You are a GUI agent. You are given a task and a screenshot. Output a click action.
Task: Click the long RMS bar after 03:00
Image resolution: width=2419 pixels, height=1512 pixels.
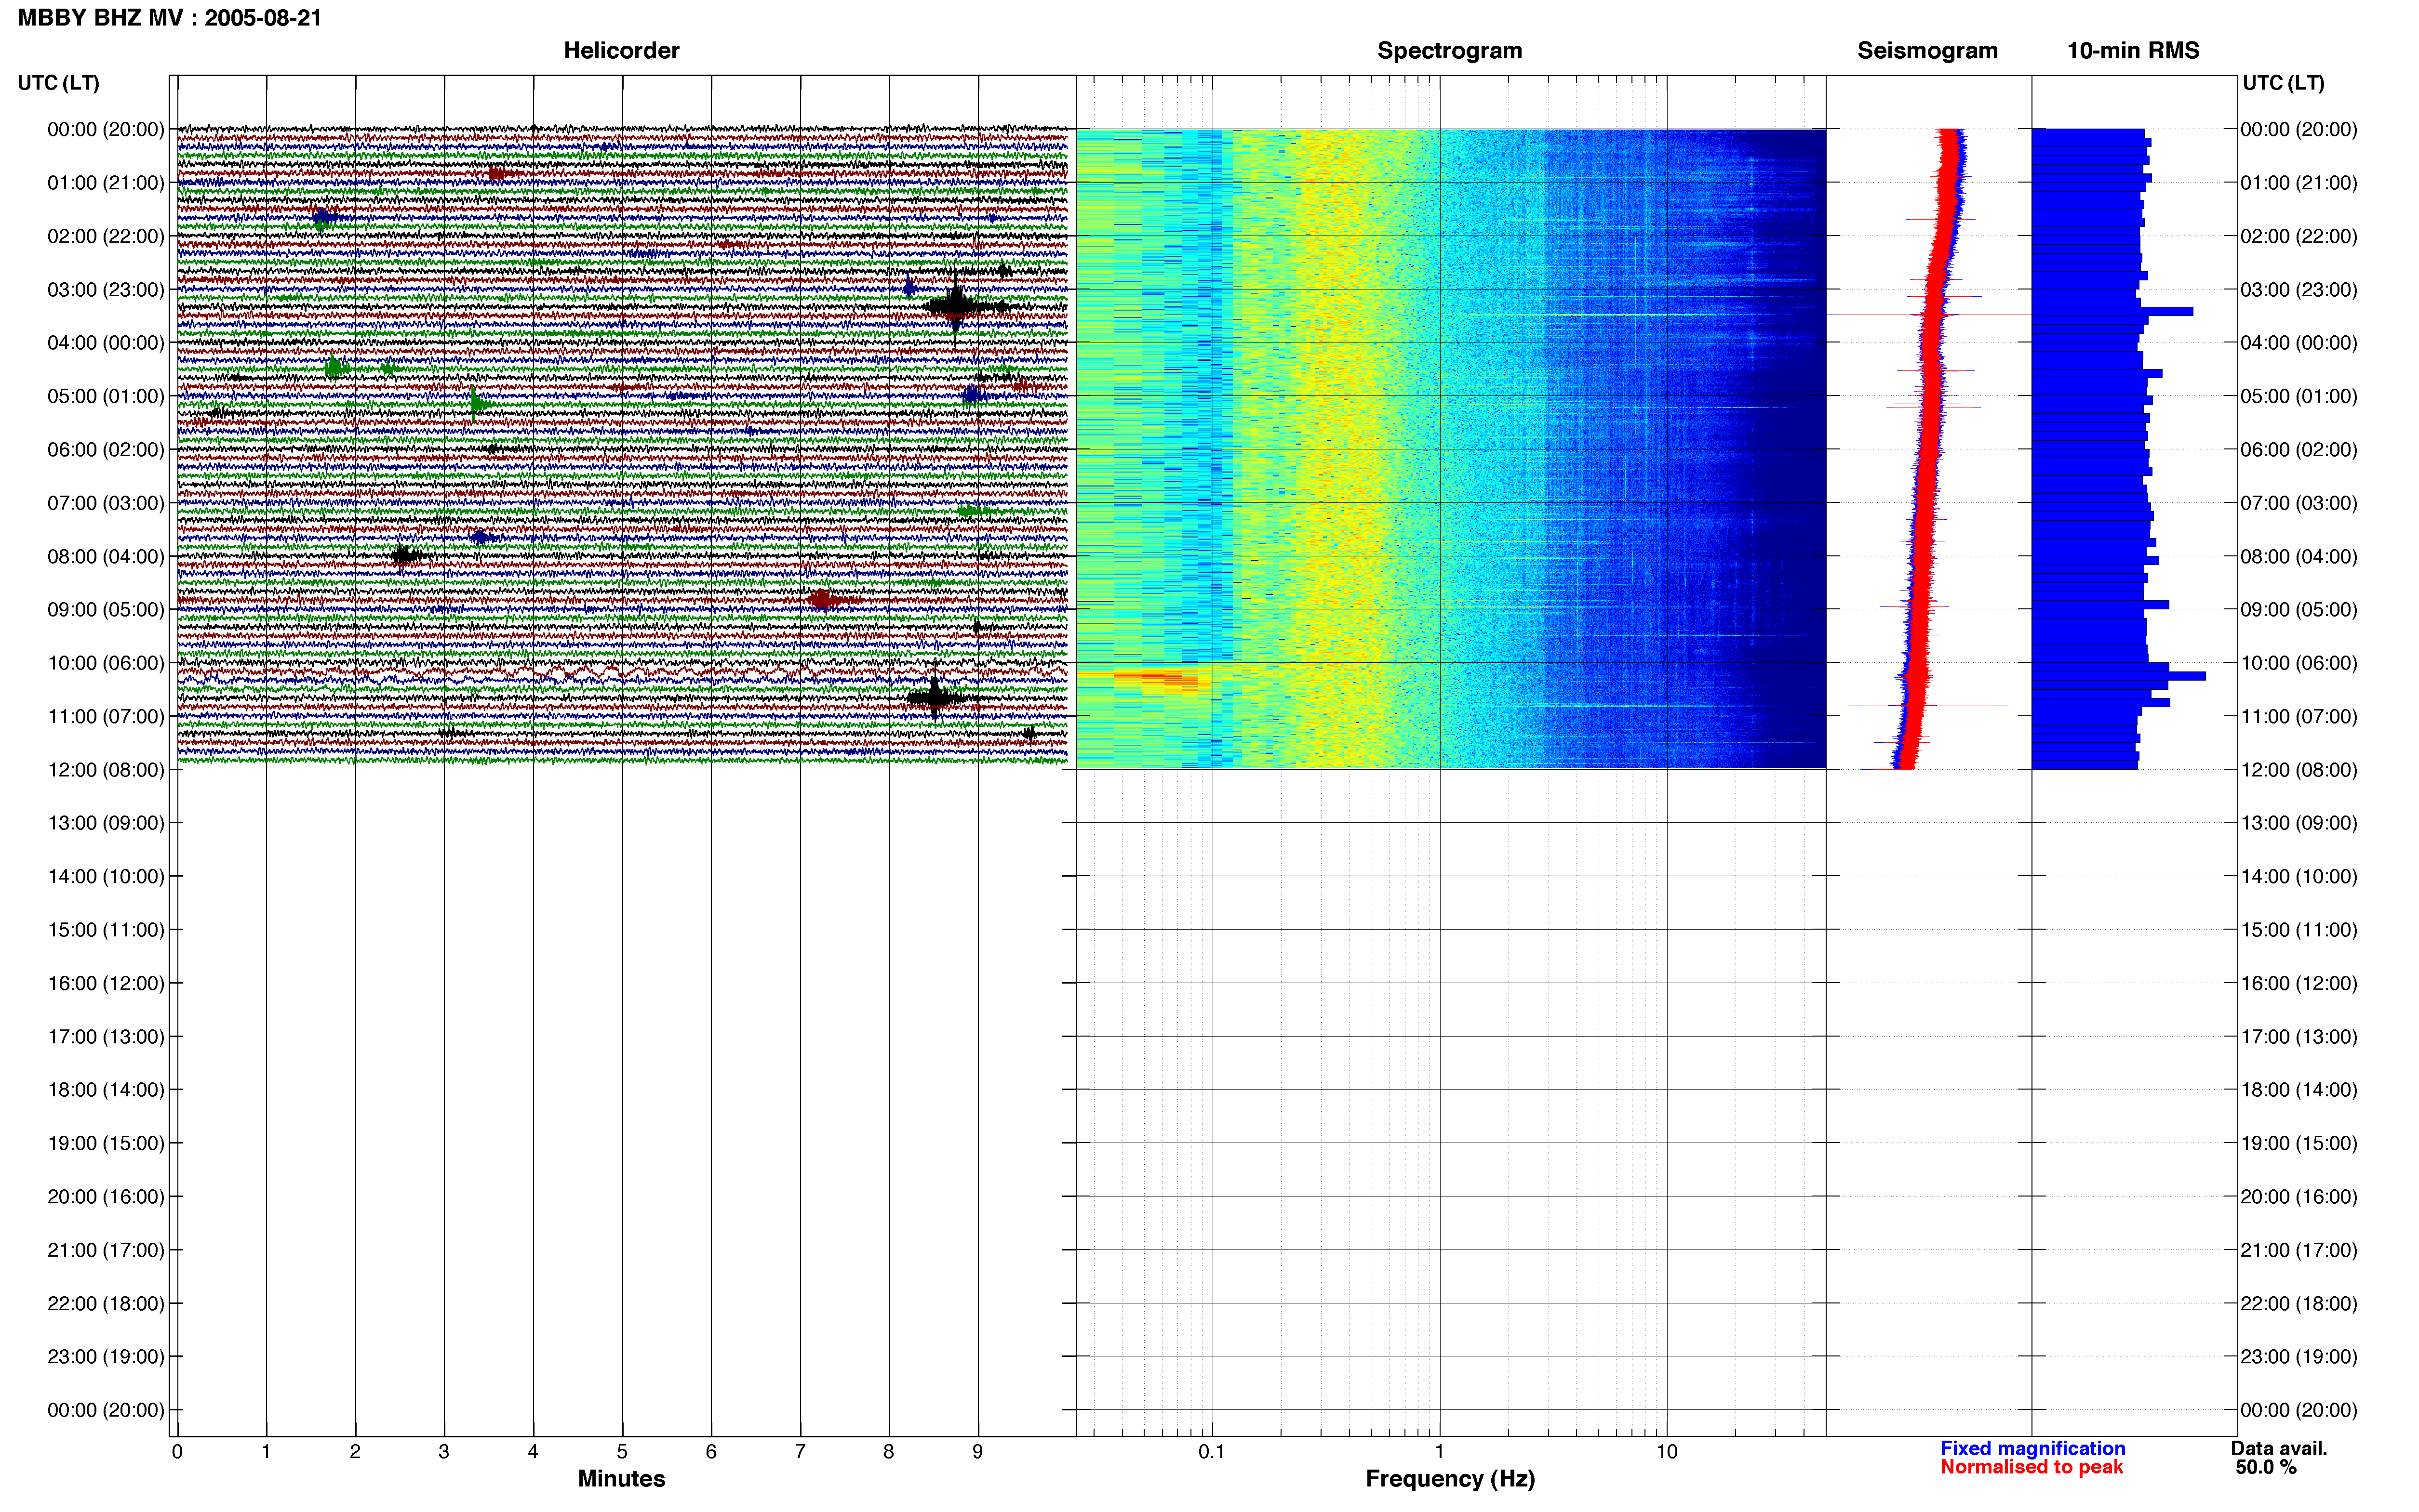click(x=2113, y=312)
